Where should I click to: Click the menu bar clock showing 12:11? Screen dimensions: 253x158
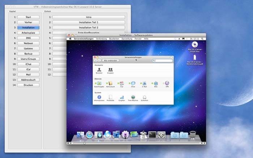194,39
